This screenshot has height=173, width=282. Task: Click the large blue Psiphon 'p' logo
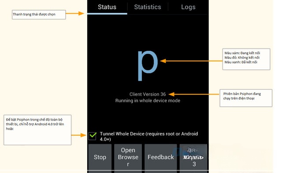click(148, 66)
